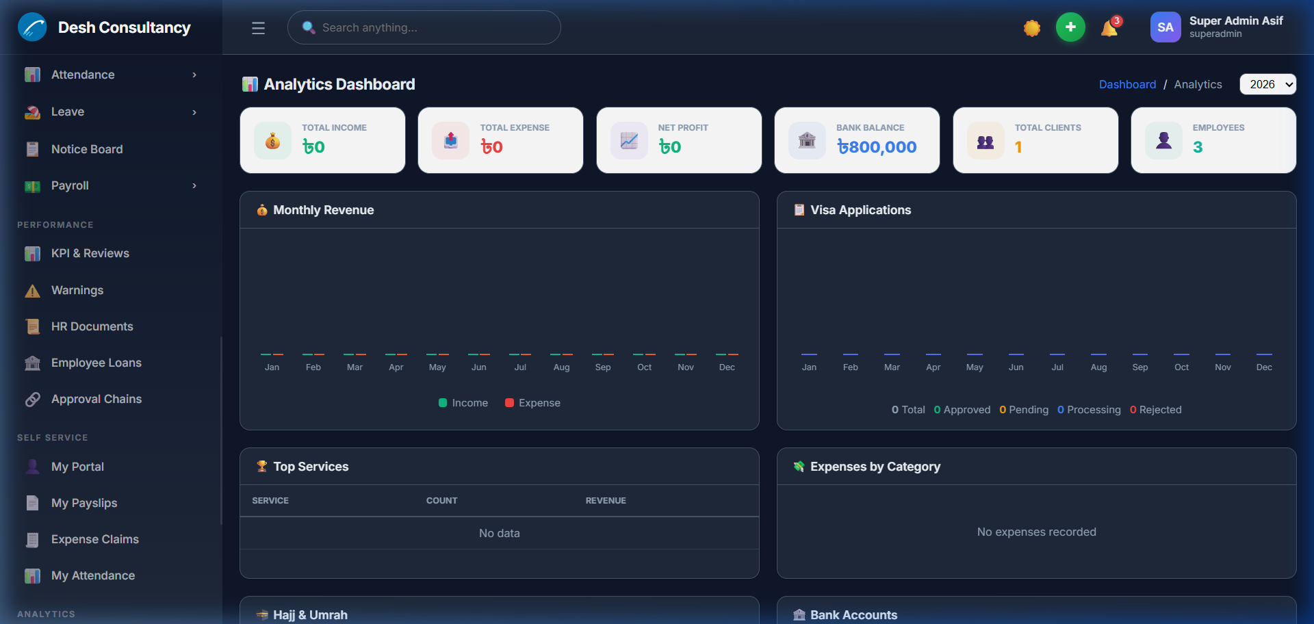Screen dimensions: 1314x624
Task: Switch theme using the sun icon
Action: click(1032, 28)
